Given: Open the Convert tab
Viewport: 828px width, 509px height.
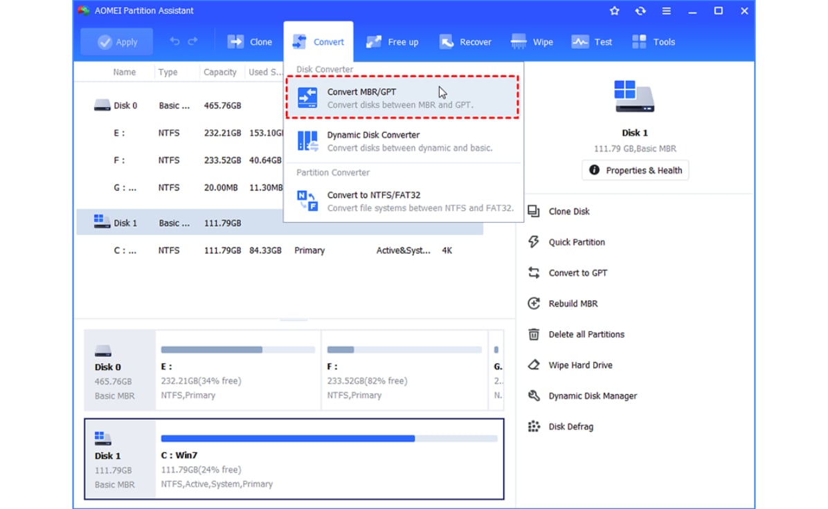Looking at the screenshot, I should pos(318,41).
